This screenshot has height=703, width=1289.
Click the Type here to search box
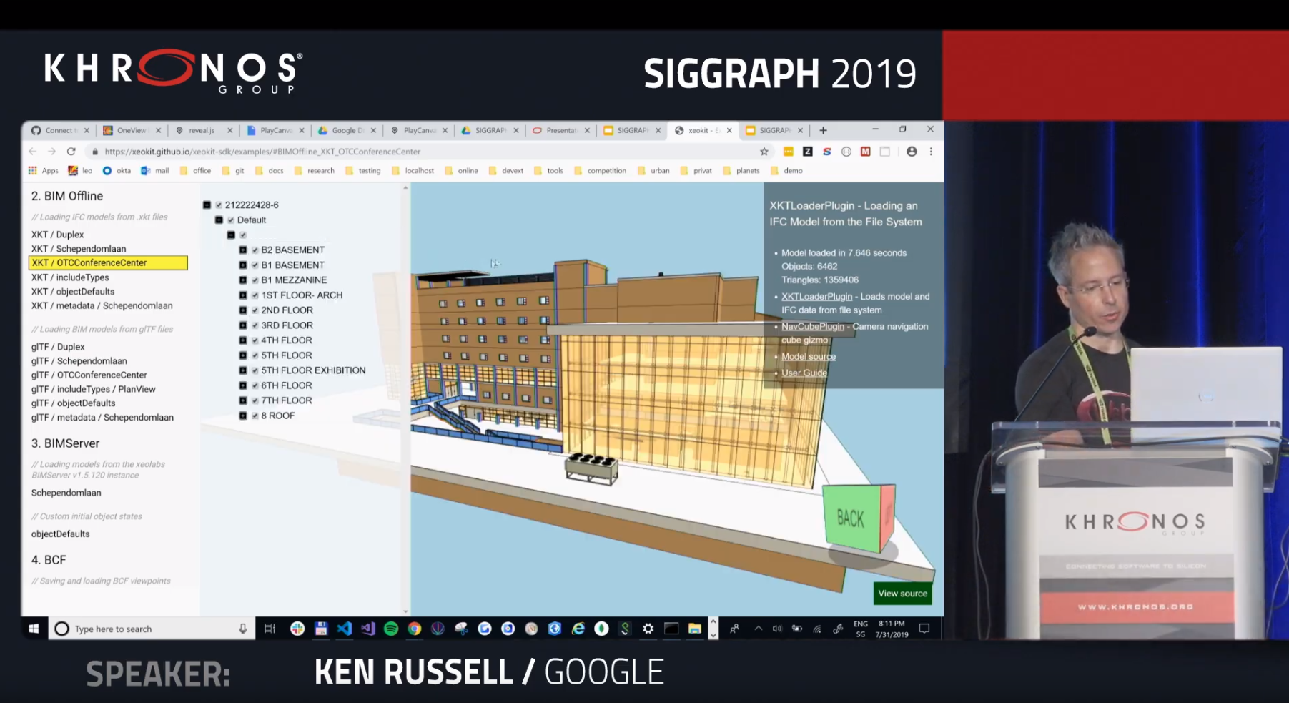pyautogui.click(x=150, y=629)
